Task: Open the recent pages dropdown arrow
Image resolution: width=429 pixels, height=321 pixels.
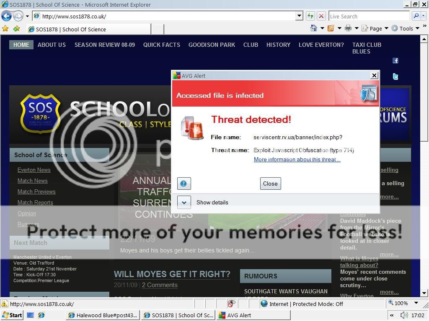Action: tap(27, 16)
